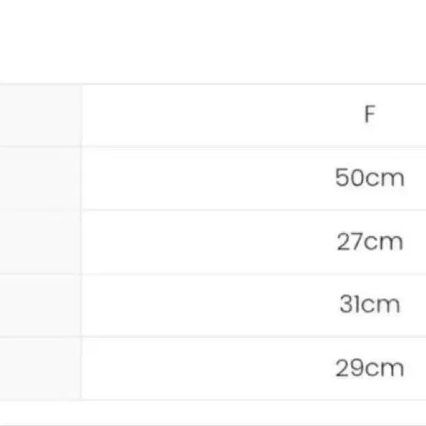426x426 pixels.
Task: Click the divider line between 31cm and 29cm rows
Action: click(x=254, y=337)
